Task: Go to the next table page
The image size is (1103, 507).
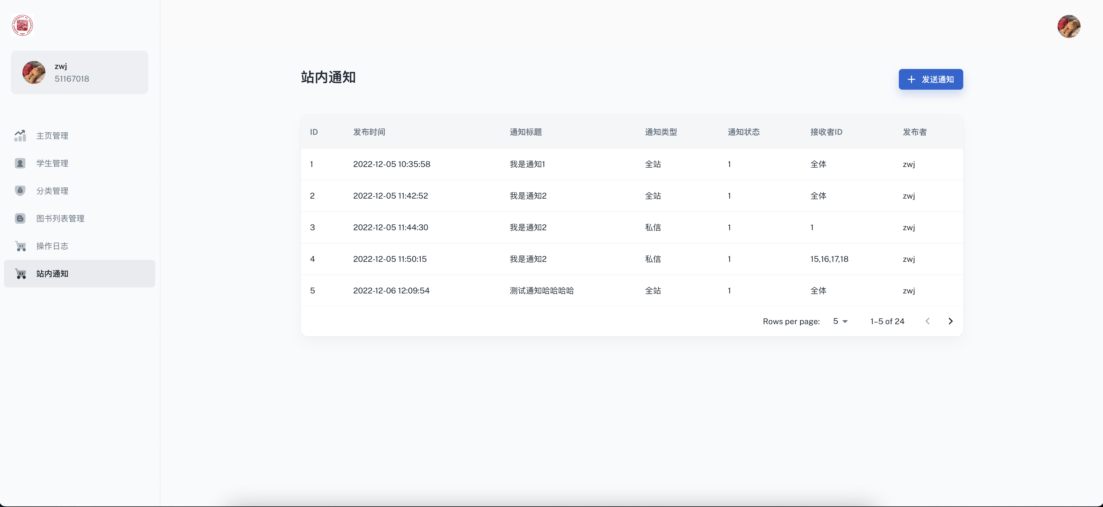Action: click(950, 321)
